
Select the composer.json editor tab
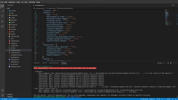coord(39,5)
